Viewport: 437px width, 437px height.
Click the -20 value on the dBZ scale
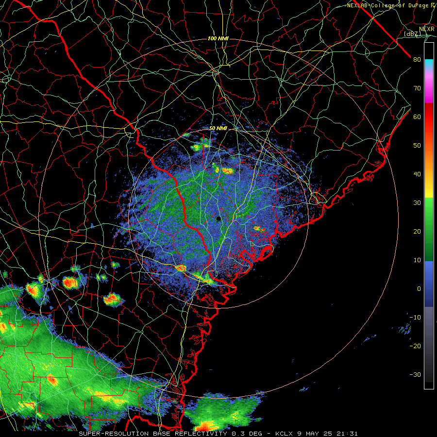click(x=415, y=346)
